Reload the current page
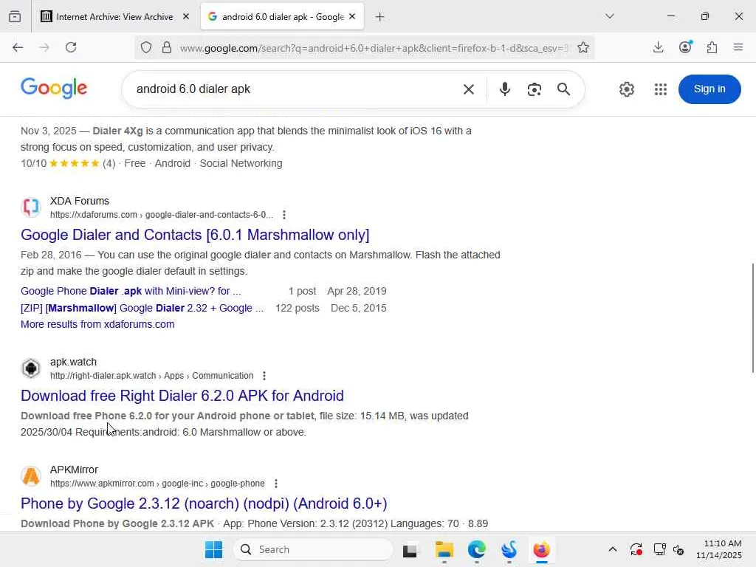Screen dimensions: 756x567 71,47
